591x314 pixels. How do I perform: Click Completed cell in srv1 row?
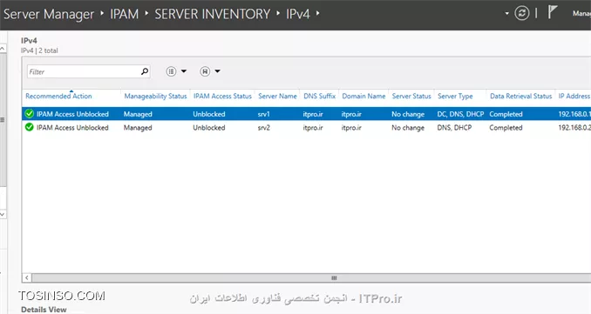point(506,114)
